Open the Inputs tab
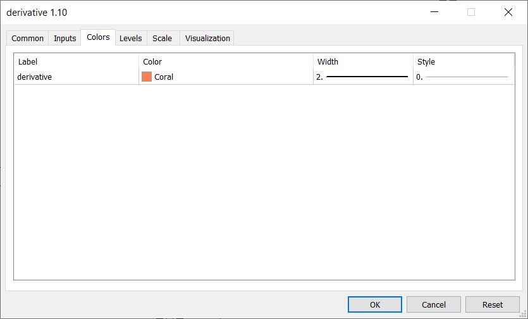The height and width of the screenshot is (319, 528). point(64,39)
